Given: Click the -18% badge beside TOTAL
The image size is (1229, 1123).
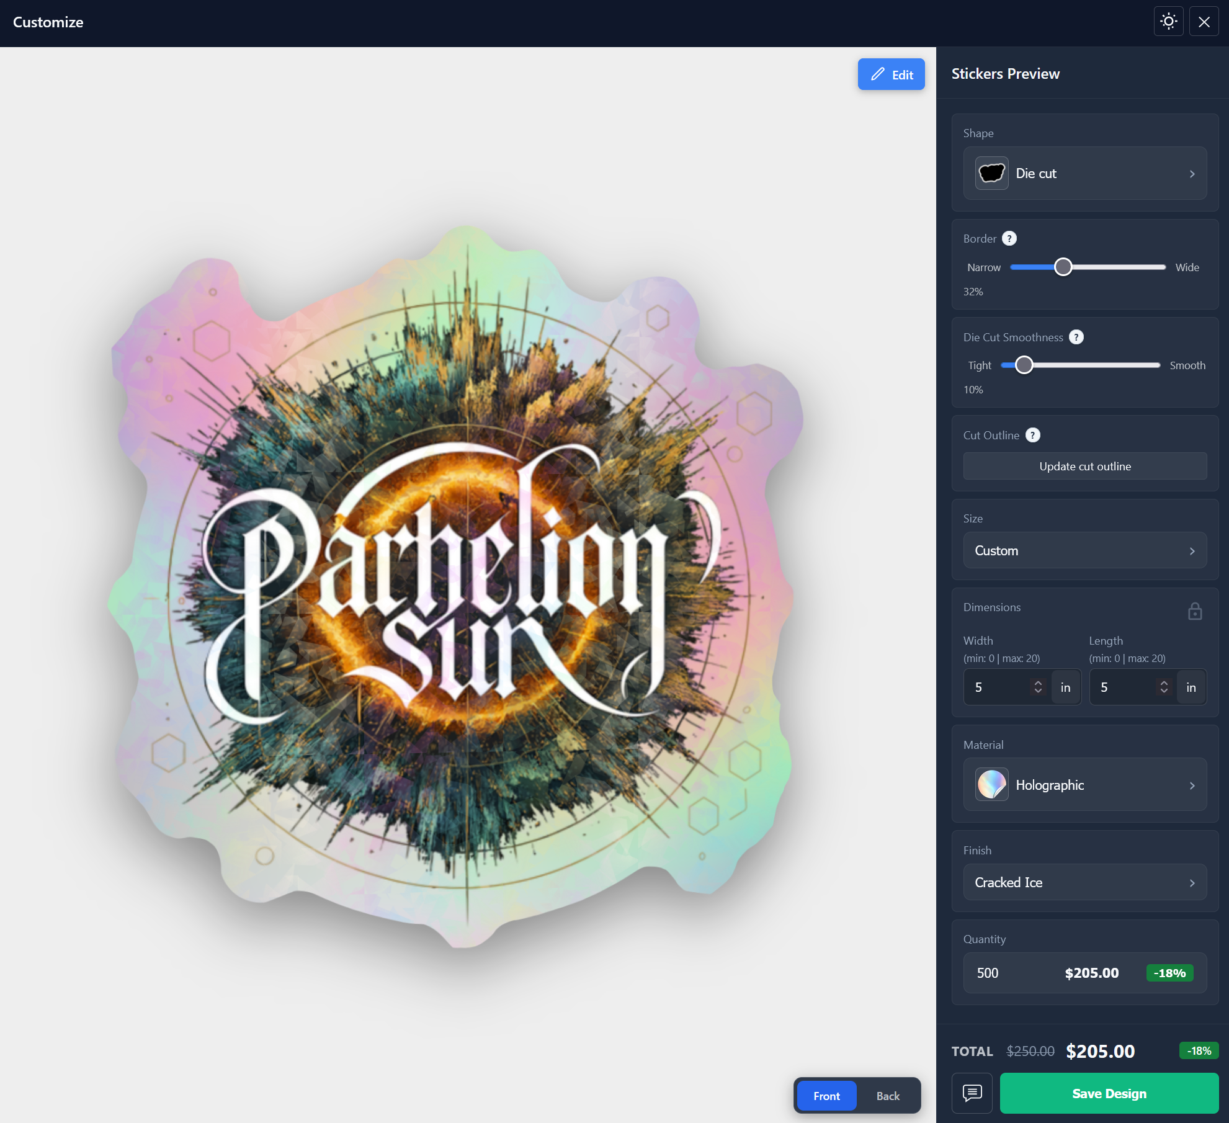Looking at the screenshot, I should [1199, 1050].
